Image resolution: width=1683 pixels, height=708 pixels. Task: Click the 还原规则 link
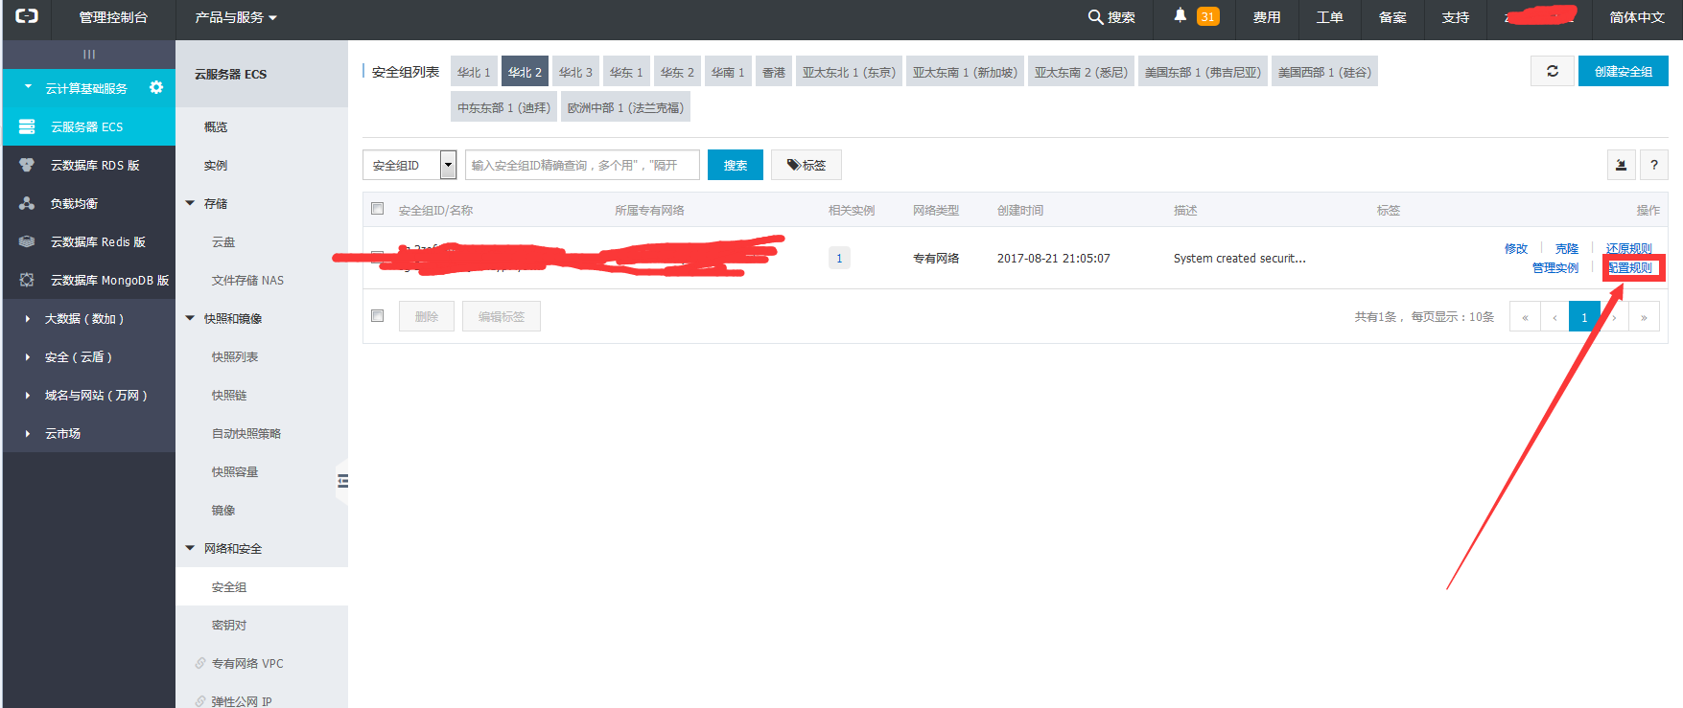click(x=1629, y=248)
